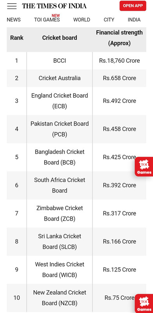Click the Rs.18,760 Crore value
The image size is (153, 313).
(119, 61)
